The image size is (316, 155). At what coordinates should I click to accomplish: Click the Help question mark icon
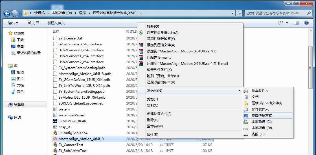coord(306,23)
